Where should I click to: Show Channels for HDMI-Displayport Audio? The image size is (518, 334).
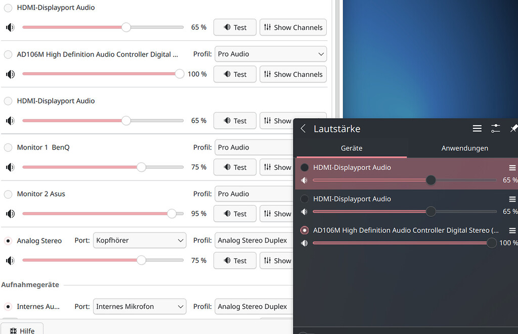click(x=293, y=27)
